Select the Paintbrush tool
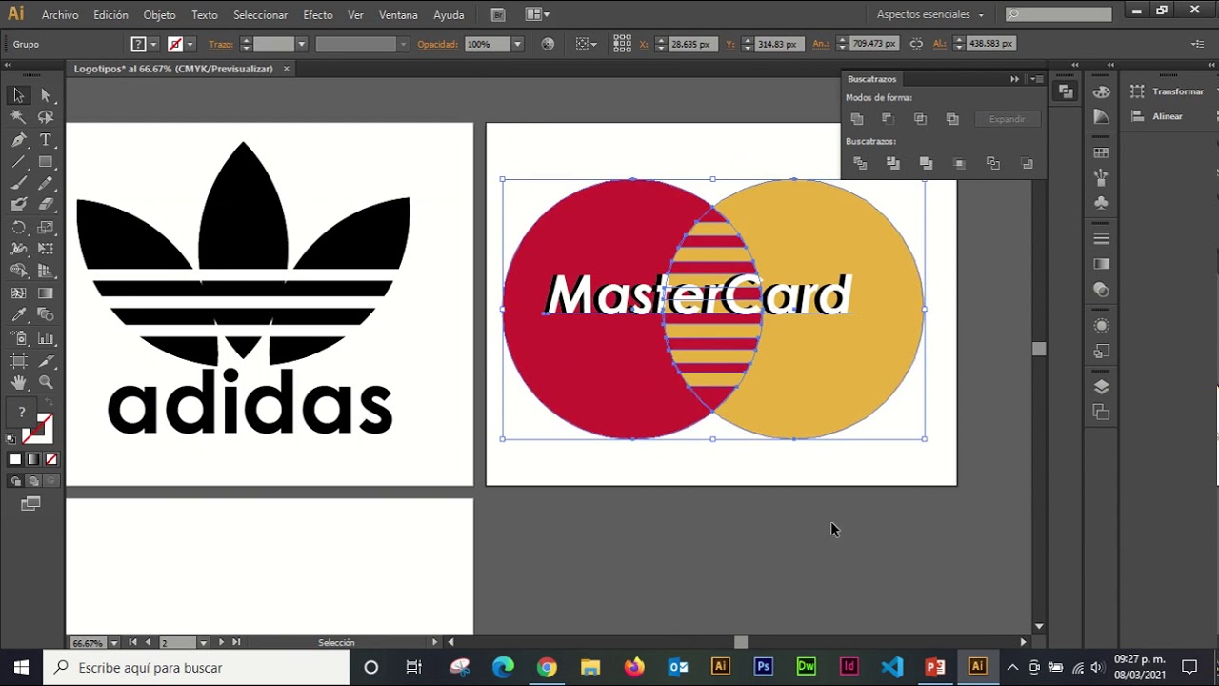The height and width of the screenshot is (686, 1219). [18, 184]
